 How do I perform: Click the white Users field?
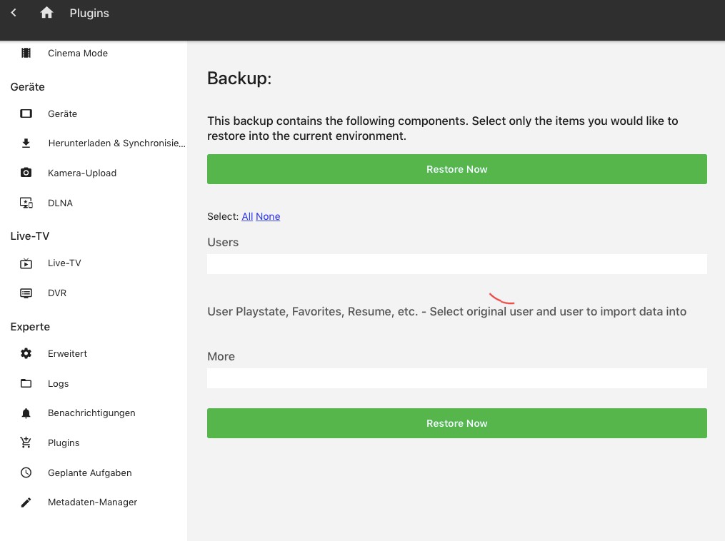(456, 264)
